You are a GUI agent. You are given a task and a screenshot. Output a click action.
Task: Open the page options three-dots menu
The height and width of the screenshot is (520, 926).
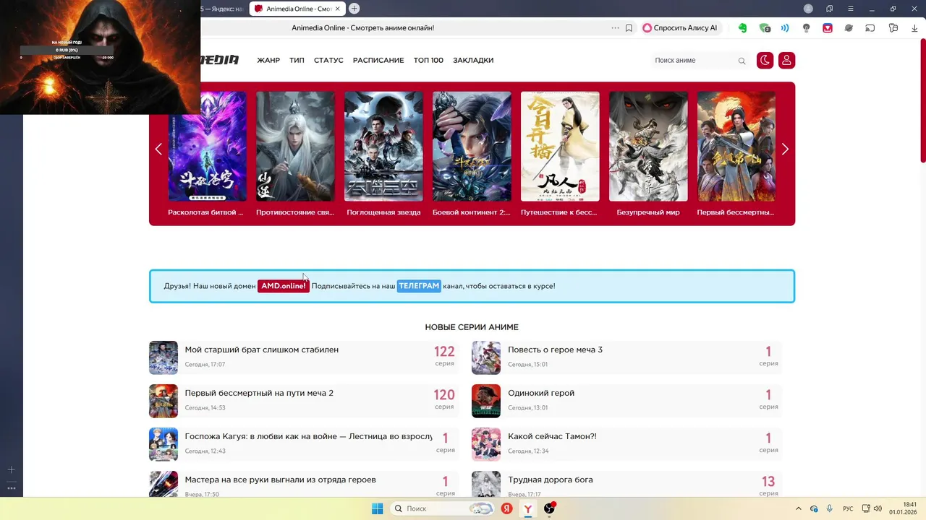[616, 28]
